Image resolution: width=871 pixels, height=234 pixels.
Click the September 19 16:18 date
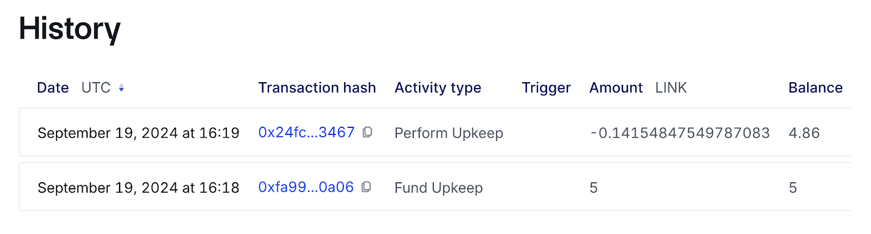pos(138,188)
